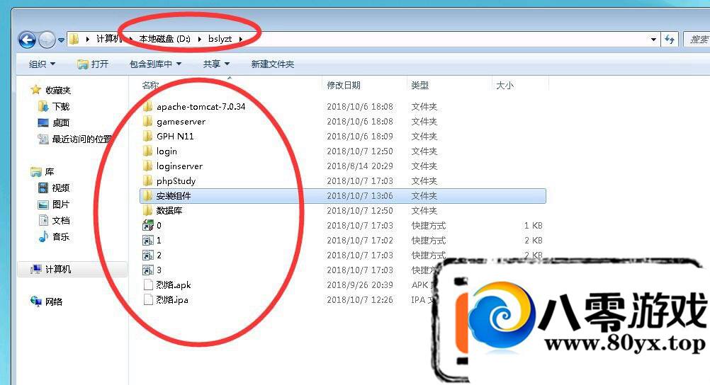Viewport: 710px width, 385px height.
Task: Select the 烈焰.ipa file icon
Action: [x=147, y=300]
